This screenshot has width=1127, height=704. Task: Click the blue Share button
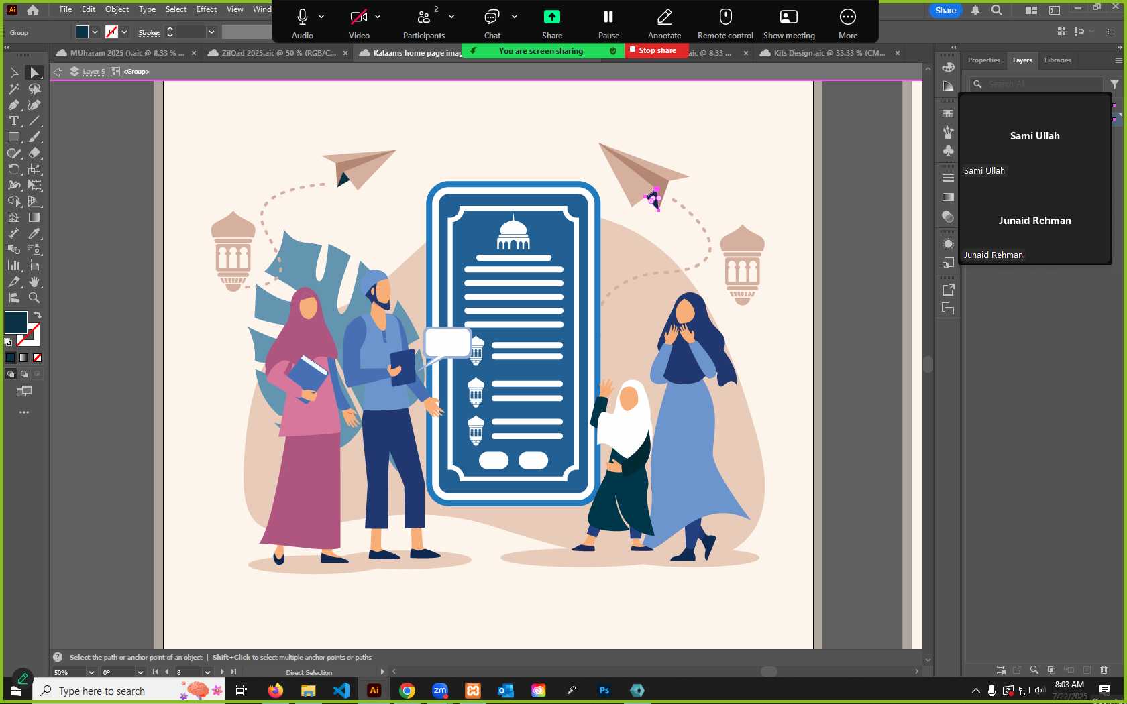tap(945, 10)
